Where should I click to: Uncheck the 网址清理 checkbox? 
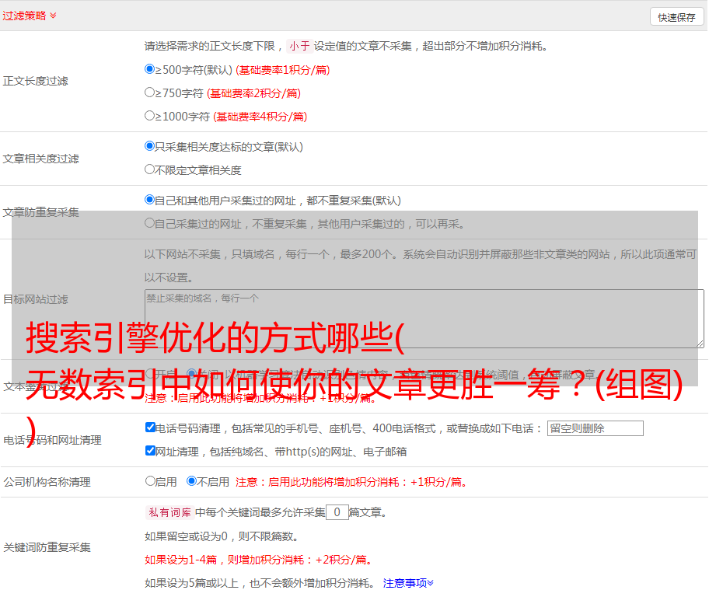click(151, 451)
